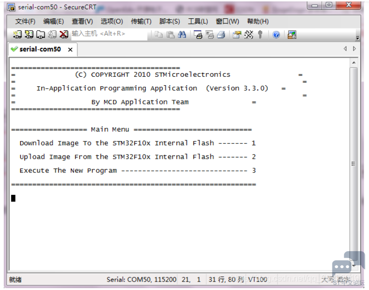Open the 窗口(W) menu

[x=227, y=22]
